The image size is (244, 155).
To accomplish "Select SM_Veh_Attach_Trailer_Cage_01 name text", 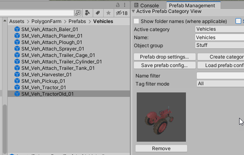I will pyautogui.click(x=58, y=55).
